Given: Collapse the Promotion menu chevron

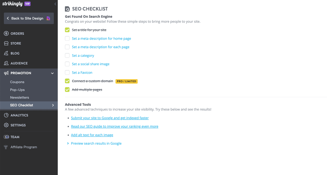Looking at the screenshot, I should pos(53,73).
